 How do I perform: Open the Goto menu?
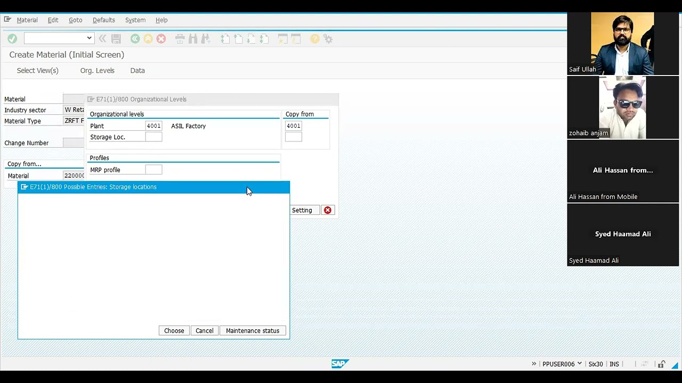click(x=75, y=20)
